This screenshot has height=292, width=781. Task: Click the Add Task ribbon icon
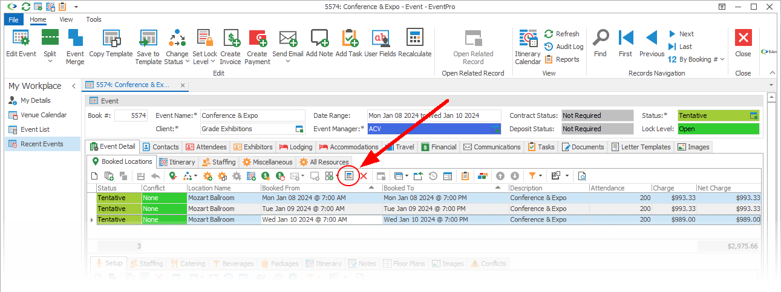(349, 39)
